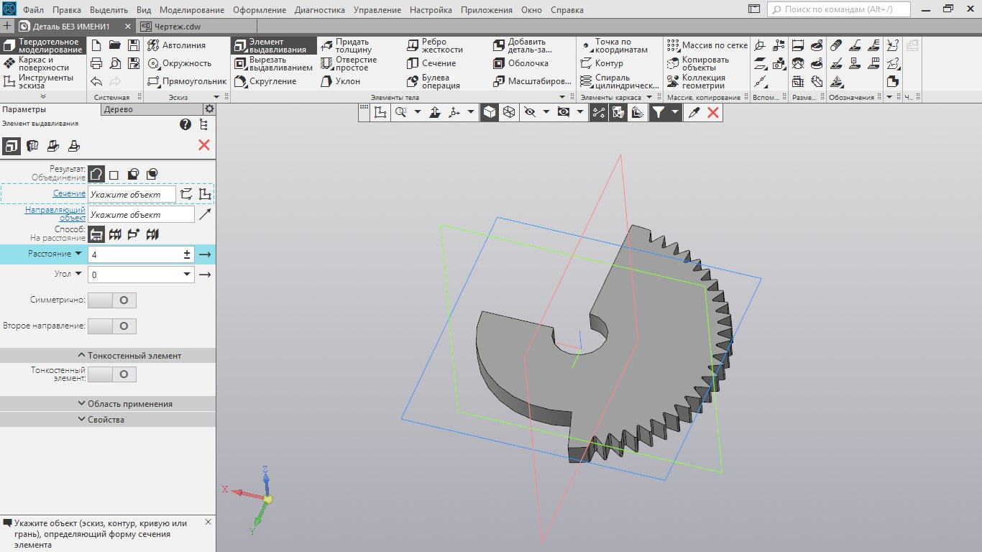
Task: Turn on the Тонкостенный элемент switch
Action: [x=111, y=374]
